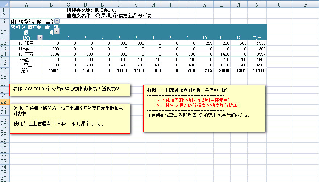Select the yellow note starting with 名称: A03-T01-01
The image size is (319, 182).
[x=70, y=90]
